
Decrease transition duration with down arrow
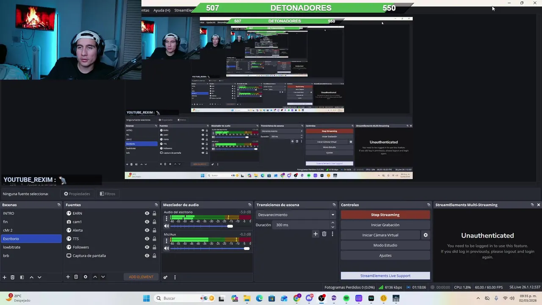(333, 227)
